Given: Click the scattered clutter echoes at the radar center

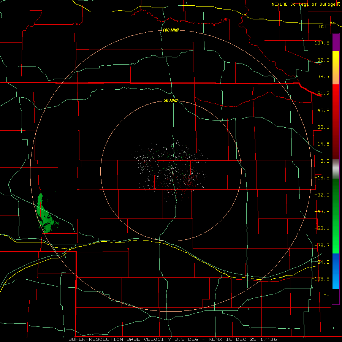Looking at the screenshot, I should 171,171.
